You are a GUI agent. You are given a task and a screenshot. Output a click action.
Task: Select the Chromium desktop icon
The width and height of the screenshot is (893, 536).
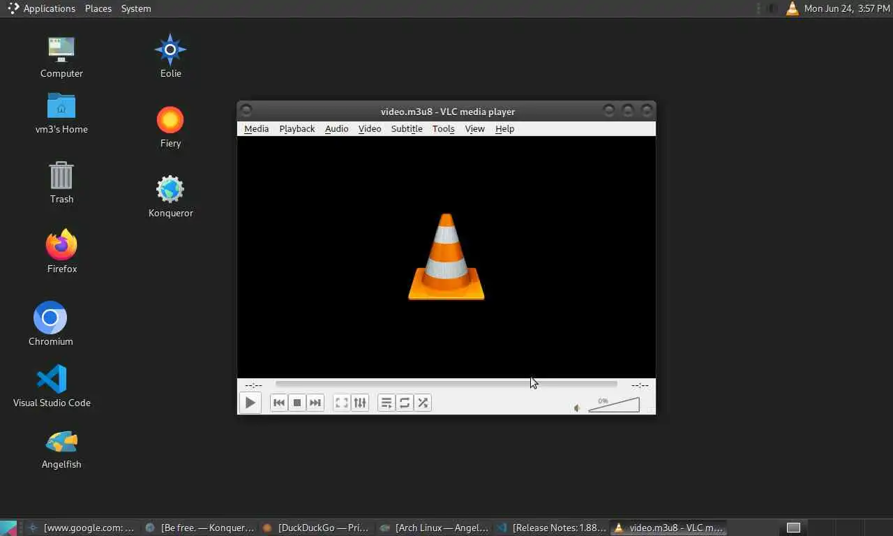[x=50, y=323]
